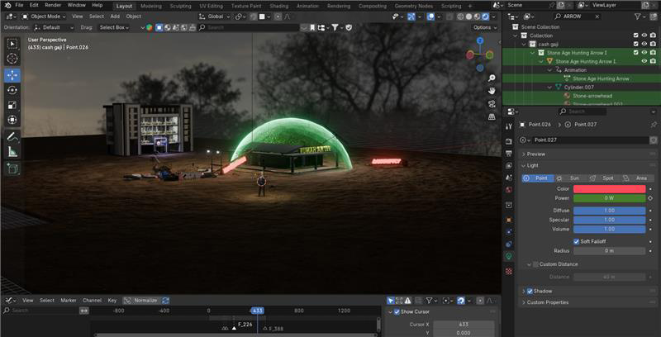Switch to the Modeling workspace tab
The image size is (661, 337).
pyautogui.click(x=151, y=6)
